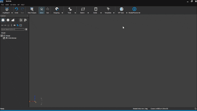Open the sliders options icon in Explorer
The height and width of the screenshot is (111, 197).
21,20
